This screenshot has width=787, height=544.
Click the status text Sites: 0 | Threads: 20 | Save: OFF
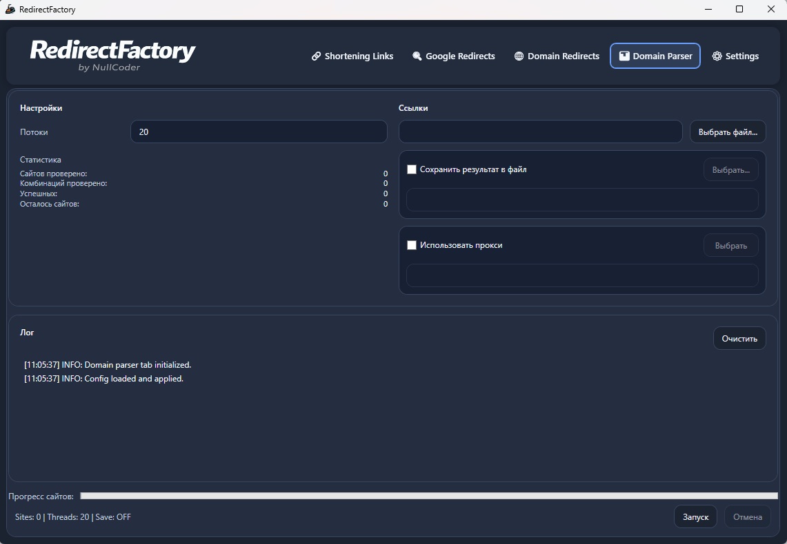tap(73, 517)
